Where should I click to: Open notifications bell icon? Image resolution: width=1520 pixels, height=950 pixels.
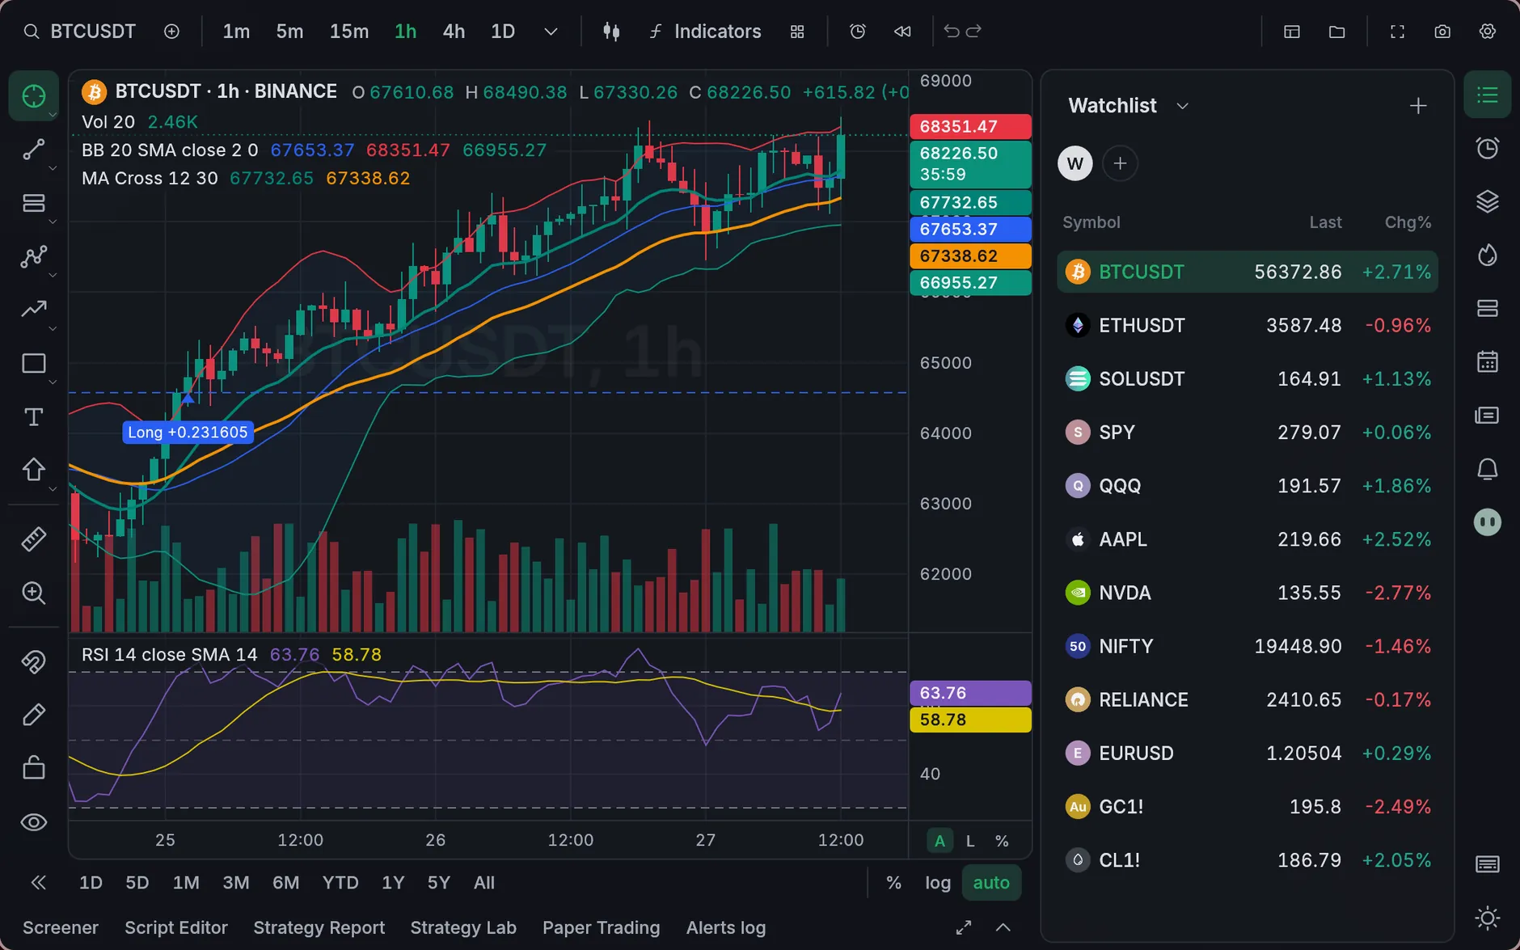[1488, 469]
